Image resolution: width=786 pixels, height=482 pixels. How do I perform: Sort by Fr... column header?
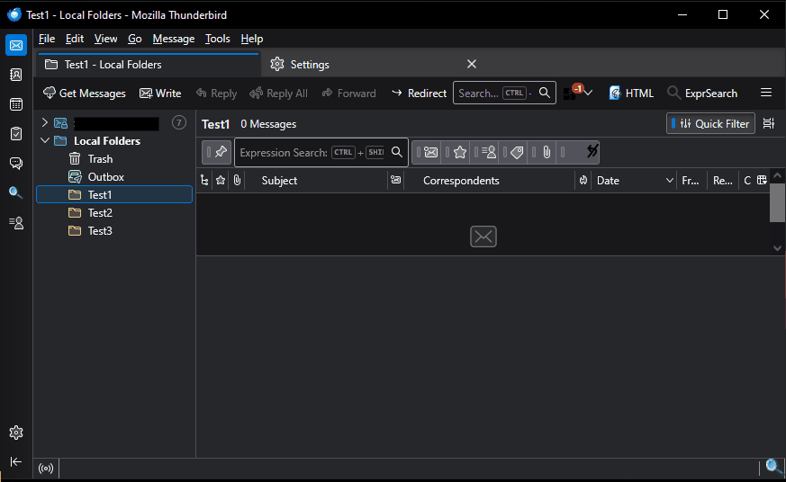click(691, 181)
